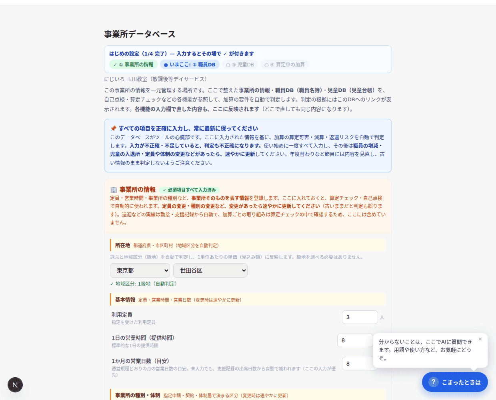Open the 東京都 prefecture dropdown
The image size is (496, 400).
click(x=140, y=270)
